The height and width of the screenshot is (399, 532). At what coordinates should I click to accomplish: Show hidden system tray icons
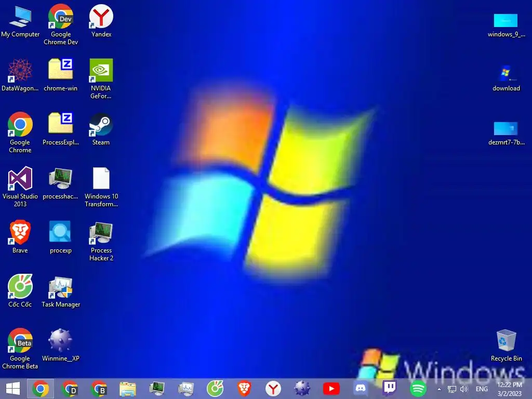pyautogui.click(x=439, y=389)
